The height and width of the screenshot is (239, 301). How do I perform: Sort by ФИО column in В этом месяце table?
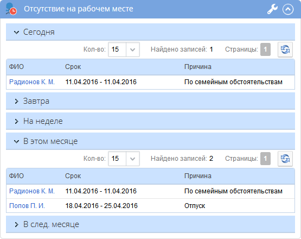point(16,176)
